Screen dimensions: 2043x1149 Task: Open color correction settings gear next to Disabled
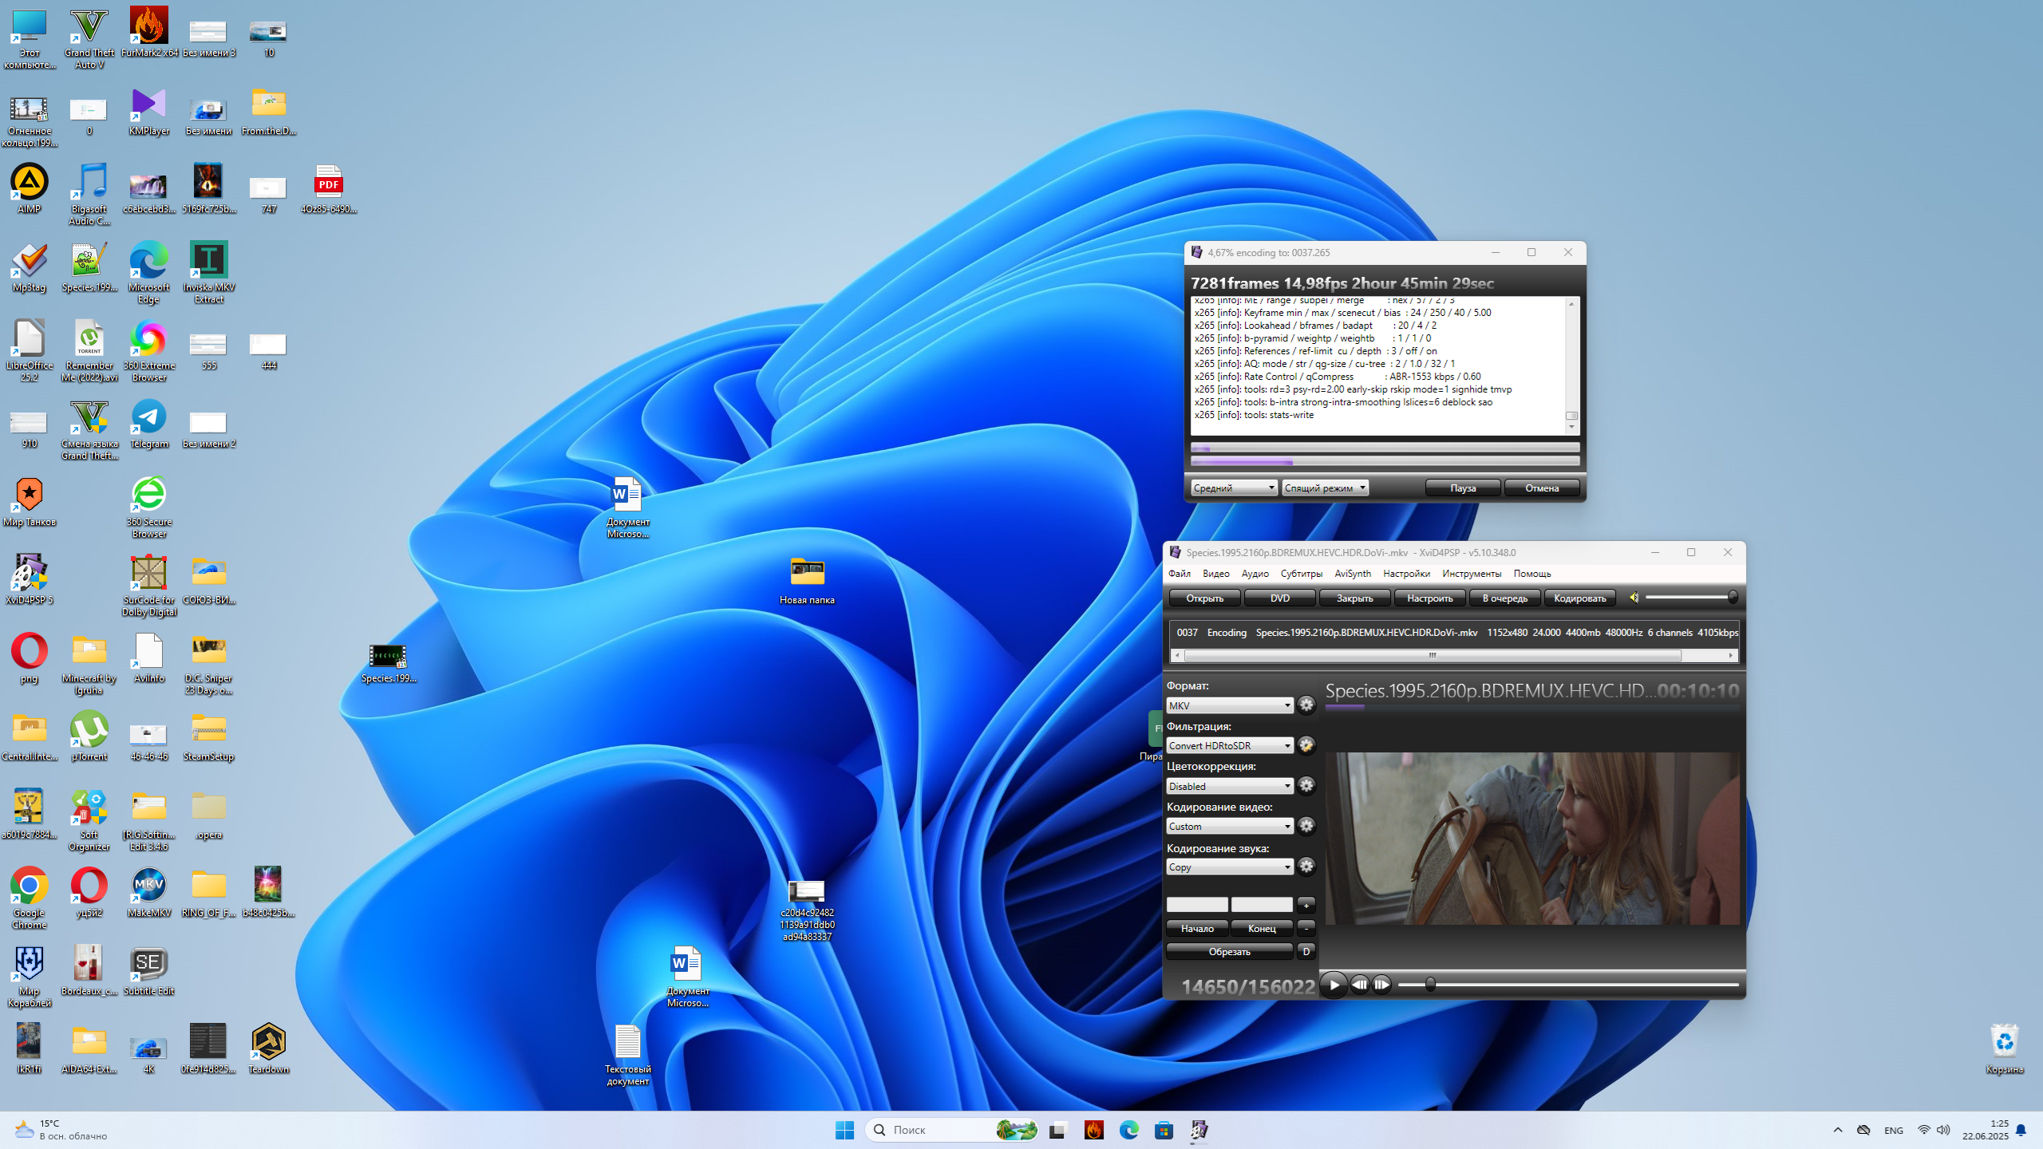1306,786
